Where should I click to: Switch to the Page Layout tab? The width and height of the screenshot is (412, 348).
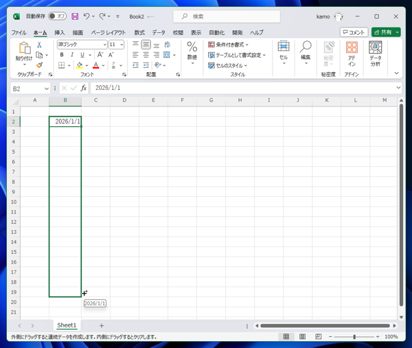pyautogui.click(x=108, y=32)
